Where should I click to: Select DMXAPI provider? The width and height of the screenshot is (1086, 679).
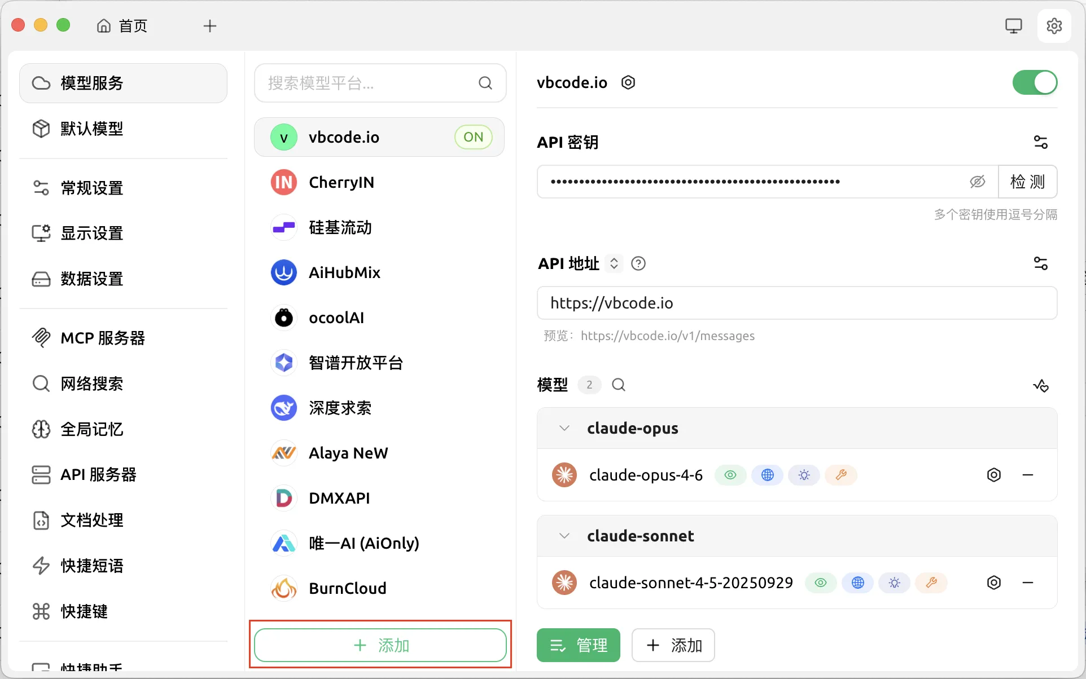pyautogui.click(x=379, y=498)
